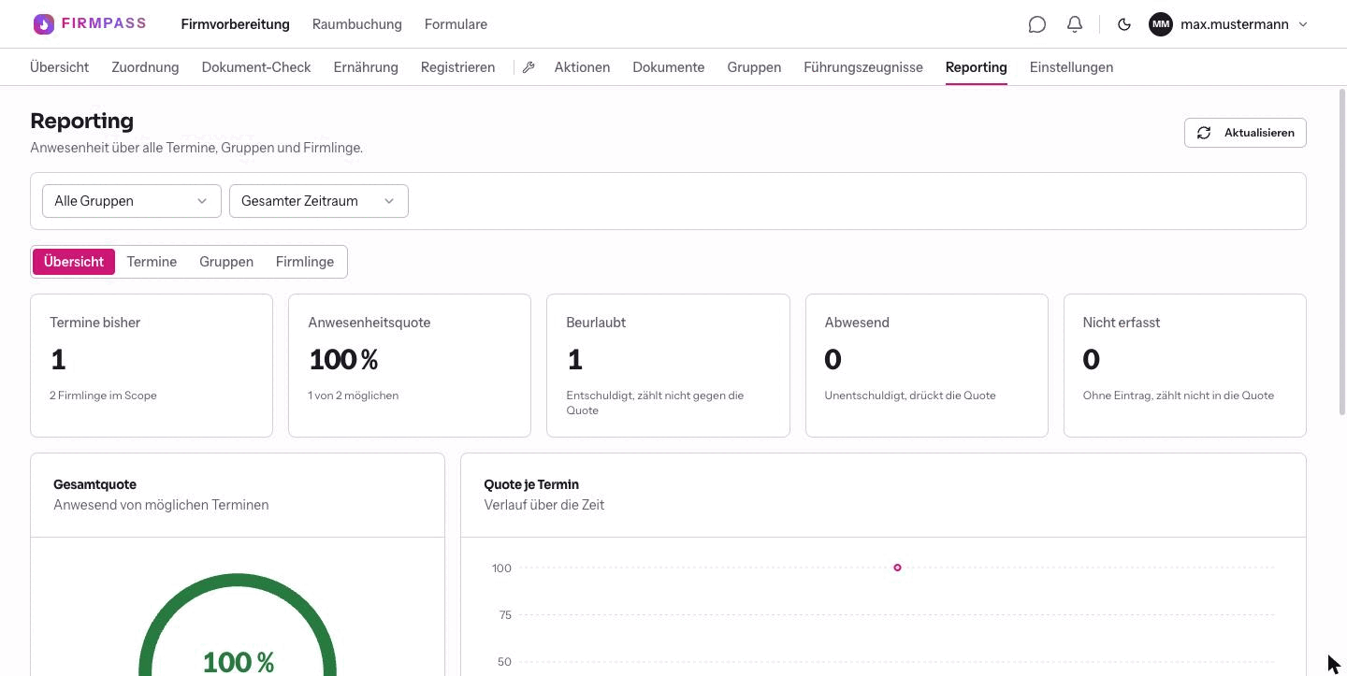Viewport: 1347px width, 676px height.
Task: Go to the Zuordnung tab
Action: tap(145, 67)
